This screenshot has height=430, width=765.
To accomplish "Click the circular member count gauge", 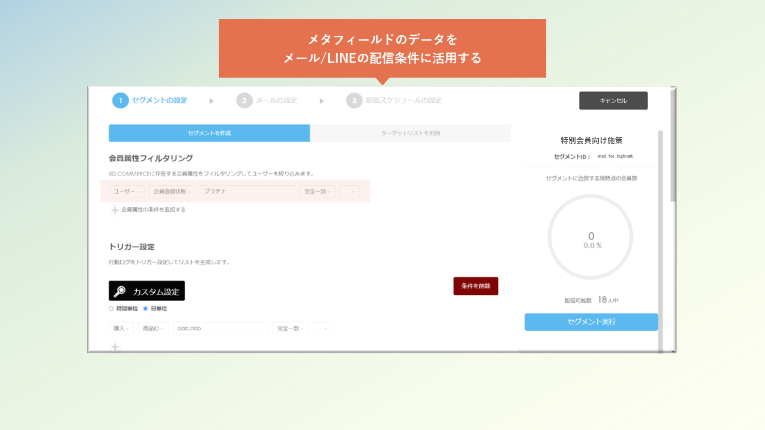I will click(590, 237).
